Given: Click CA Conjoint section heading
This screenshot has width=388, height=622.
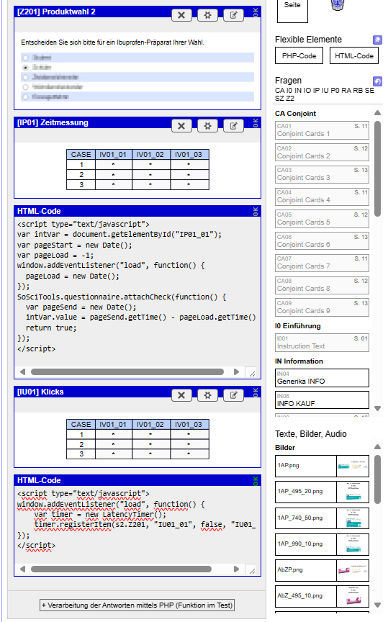Looking at the screenshot, I should (295, 114).
